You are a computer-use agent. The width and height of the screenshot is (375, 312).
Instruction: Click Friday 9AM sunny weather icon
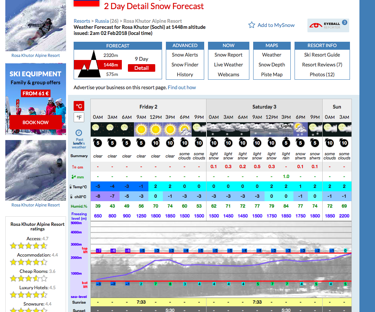point(141,129)
